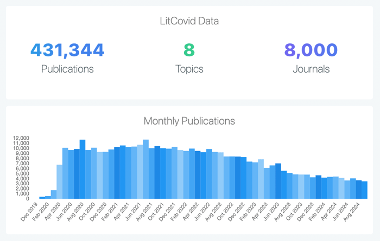Click the Apr 2020 x-axis label
This screenshot has width=380, height=241.
(x=52, y=212)
